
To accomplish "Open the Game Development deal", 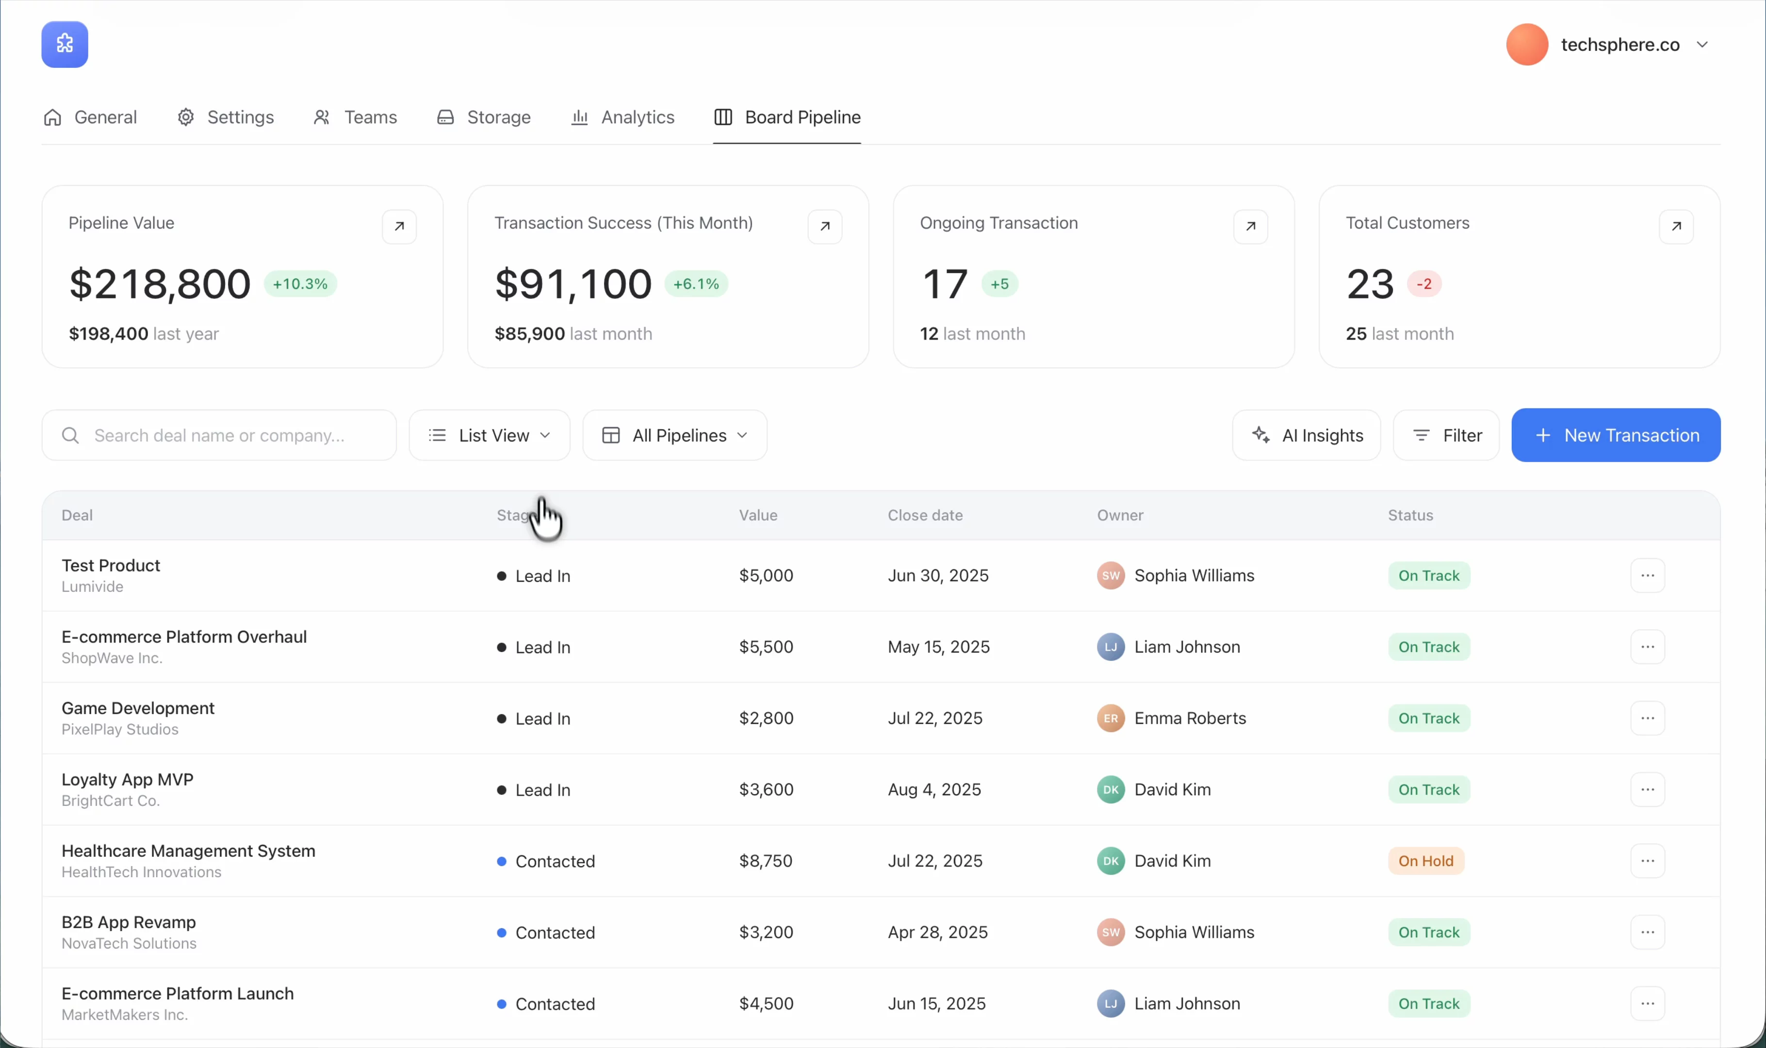I will tap(138, 708).
